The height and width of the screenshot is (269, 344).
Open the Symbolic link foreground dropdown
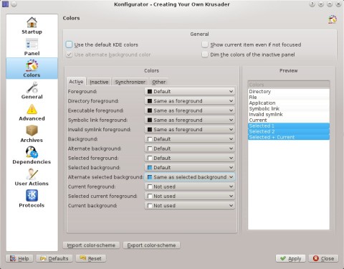(190, 120)
